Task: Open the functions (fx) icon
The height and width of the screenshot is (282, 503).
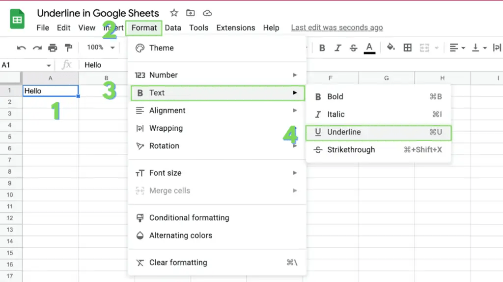Action: tap(67, 64)
